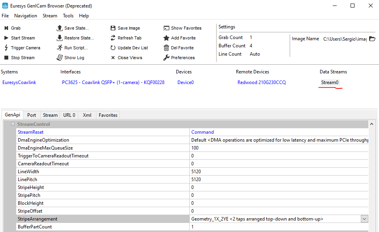This screenshot has width=379, height=232.
Task: Open the File menu
Action: [5, 16]
